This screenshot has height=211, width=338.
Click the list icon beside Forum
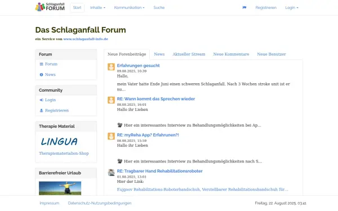pos(41,64)
